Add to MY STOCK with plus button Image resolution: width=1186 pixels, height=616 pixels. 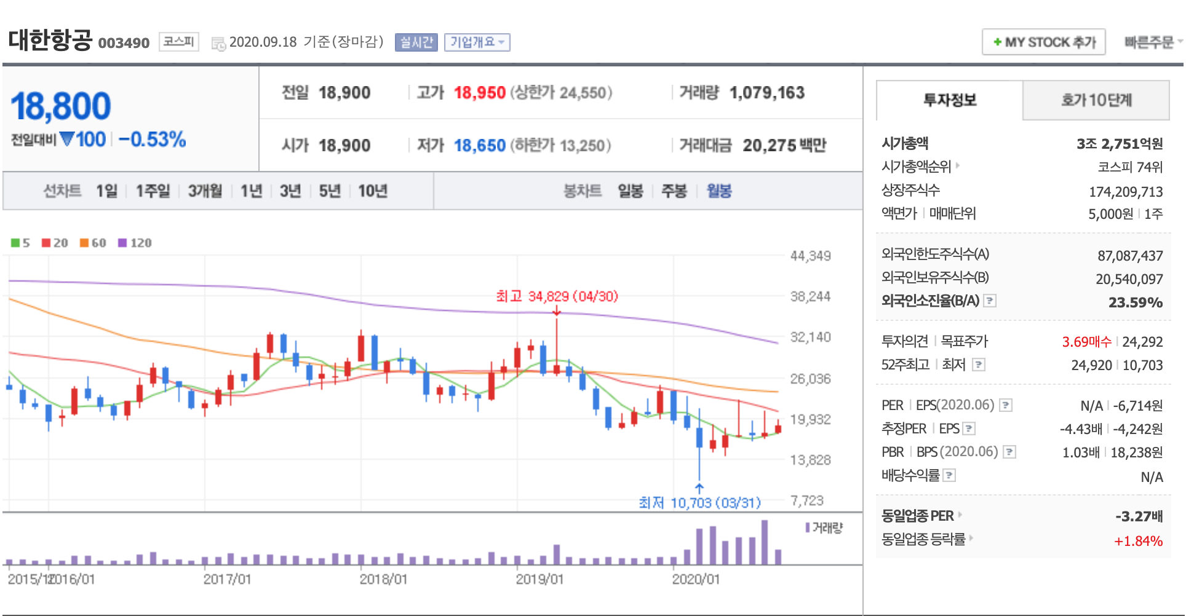coord(1044,42)
